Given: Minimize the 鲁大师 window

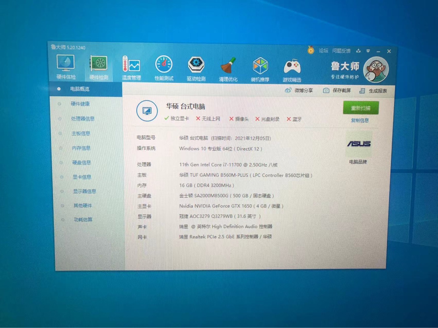Looking at the screenshot, I should point(378,51).
